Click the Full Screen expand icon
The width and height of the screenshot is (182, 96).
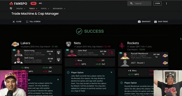27,21
